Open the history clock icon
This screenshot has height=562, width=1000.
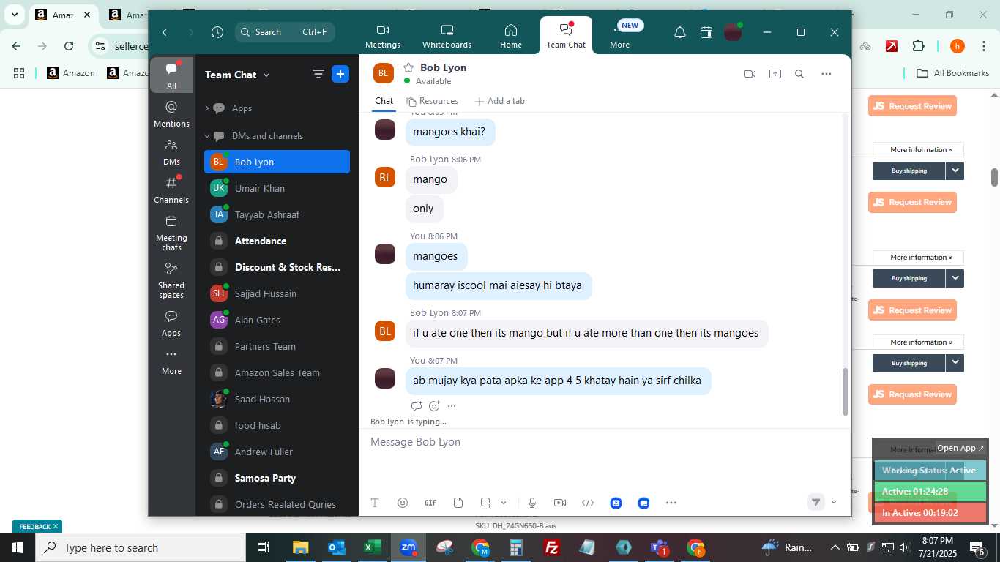click(x=217, y=32)
